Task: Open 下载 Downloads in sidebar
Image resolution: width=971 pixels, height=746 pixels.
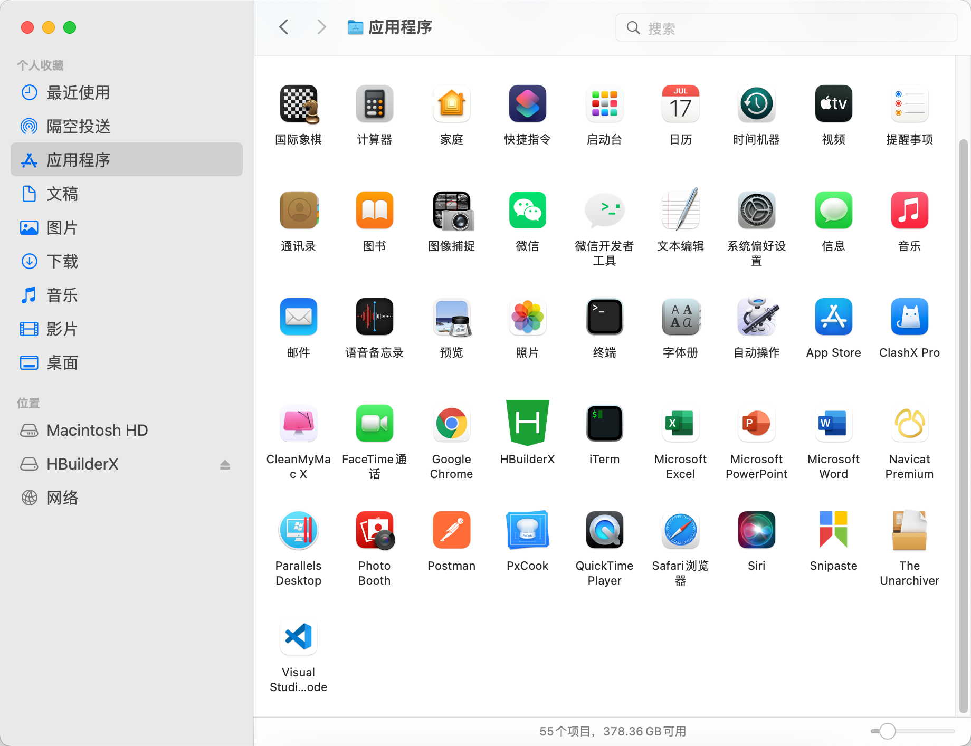Action: (127, 261)
